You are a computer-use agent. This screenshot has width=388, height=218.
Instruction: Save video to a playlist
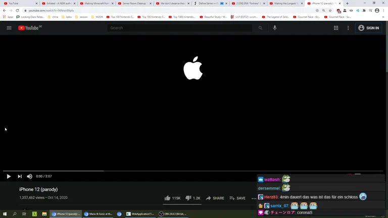click(x=237, y=198)
